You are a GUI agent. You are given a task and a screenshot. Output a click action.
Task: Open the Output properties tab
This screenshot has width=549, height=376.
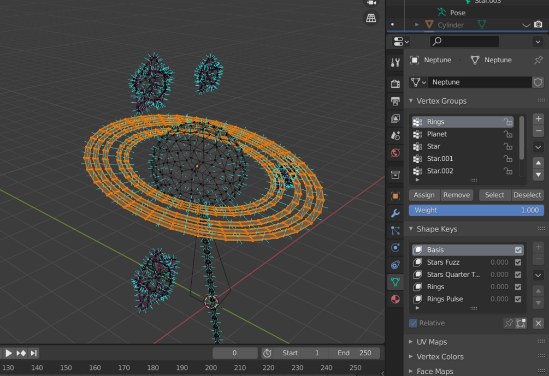pyautogui.click(x=395, y=101)
